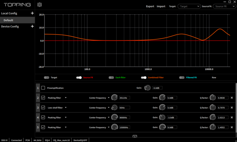Toggle the Source FR switch off

(x=79, y=78)
